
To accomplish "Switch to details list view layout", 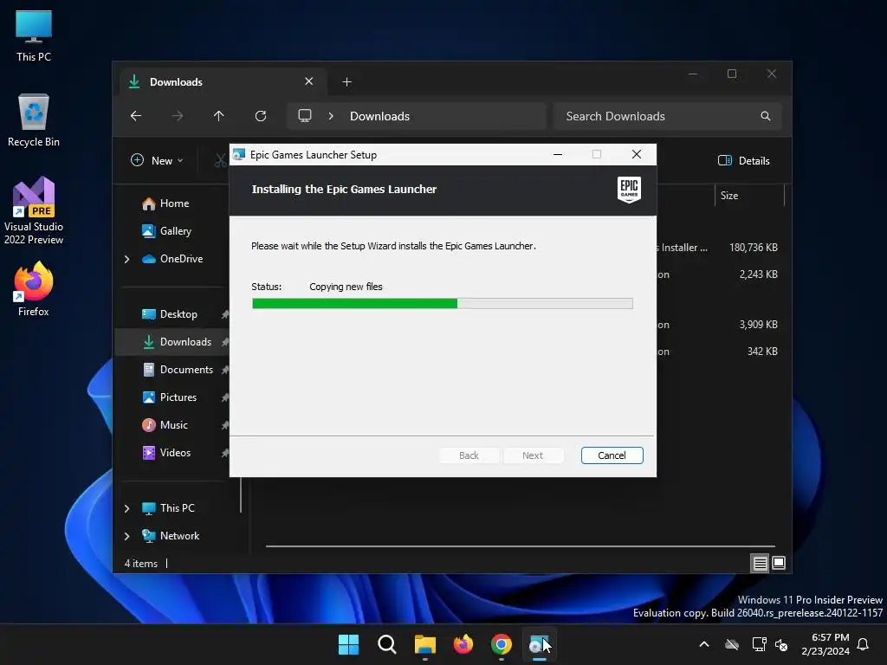I will 760,563.
